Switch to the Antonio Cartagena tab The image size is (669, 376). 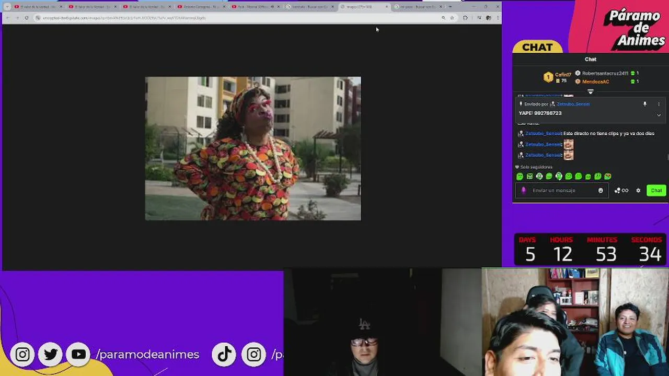[201, 7]
